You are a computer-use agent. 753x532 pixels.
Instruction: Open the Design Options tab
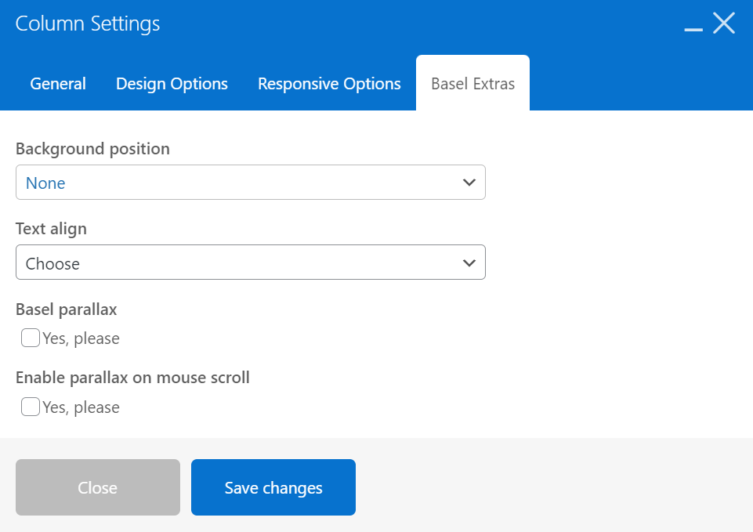click(x=172, y=83)
